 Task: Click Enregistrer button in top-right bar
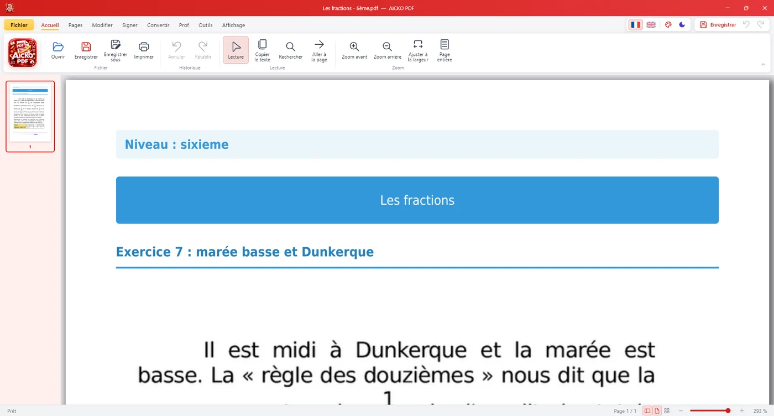coord(718,25)
